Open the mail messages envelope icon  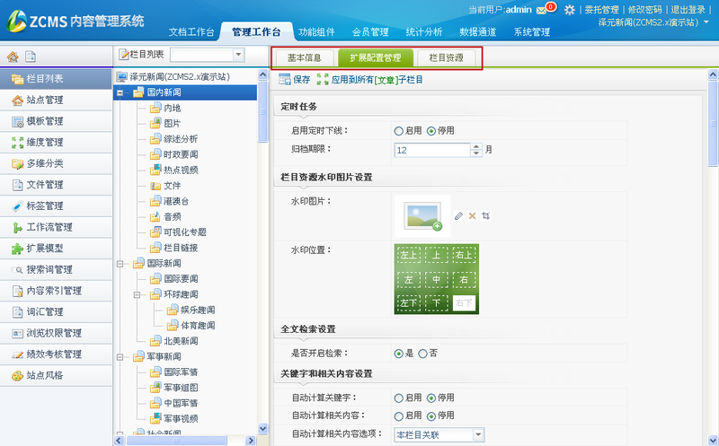click(541, 10)
